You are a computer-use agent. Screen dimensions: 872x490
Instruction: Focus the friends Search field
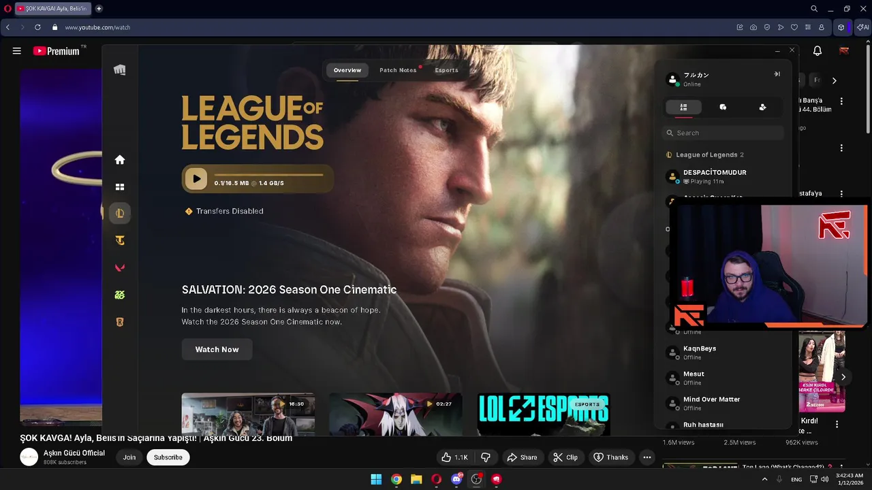(x=723, y=133)
